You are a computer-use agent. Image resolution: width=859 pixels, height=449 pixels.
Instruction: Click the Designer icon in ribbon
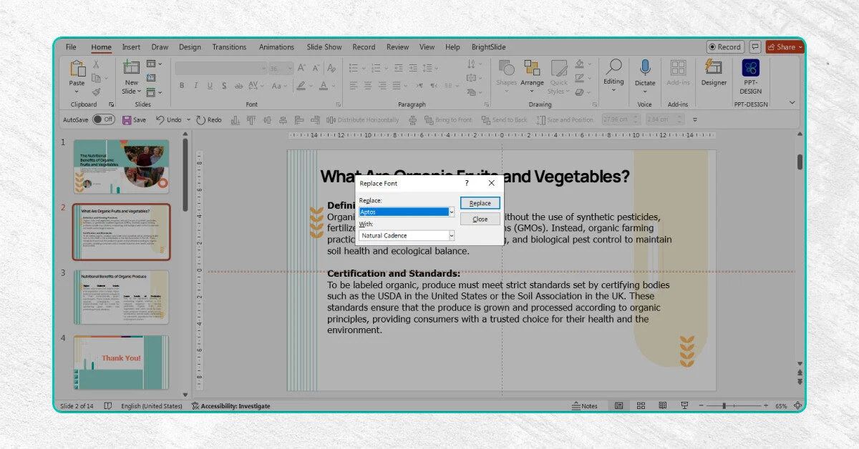(x=714, y=68)
